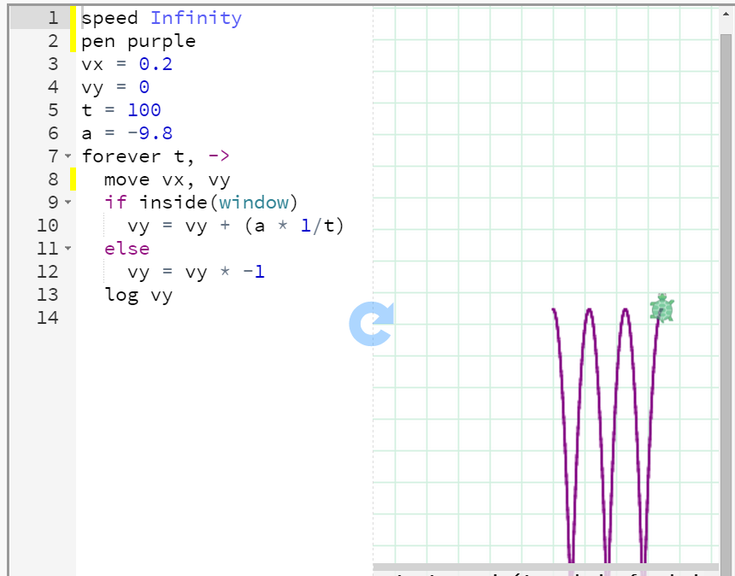Click the value 0.2 on vx line
The height and width of the screenshot is (576, 735).
(x=156, y=64)
